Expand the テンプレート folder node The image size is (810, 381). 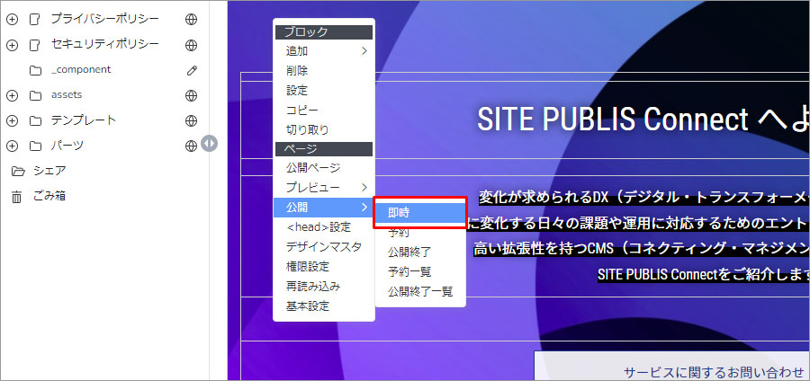click(x=13, y=120)
